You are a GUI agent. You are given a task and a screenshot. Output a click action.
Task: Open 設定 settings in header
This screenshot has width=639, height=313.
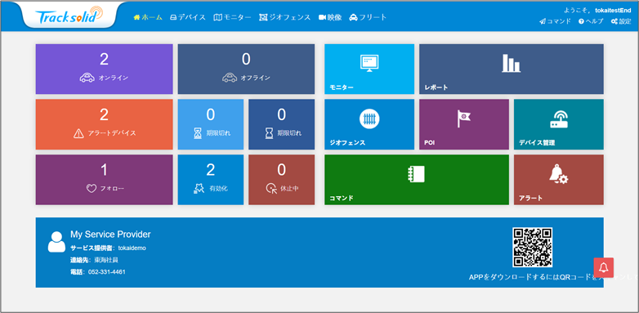tap(621, 21)
